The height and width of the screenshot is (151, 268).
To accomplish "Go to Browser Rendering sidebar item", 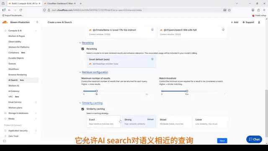I will pos(18,75).
